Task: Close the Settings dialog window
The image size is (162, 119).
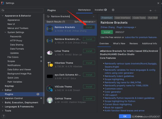Action: click(158, 3)
